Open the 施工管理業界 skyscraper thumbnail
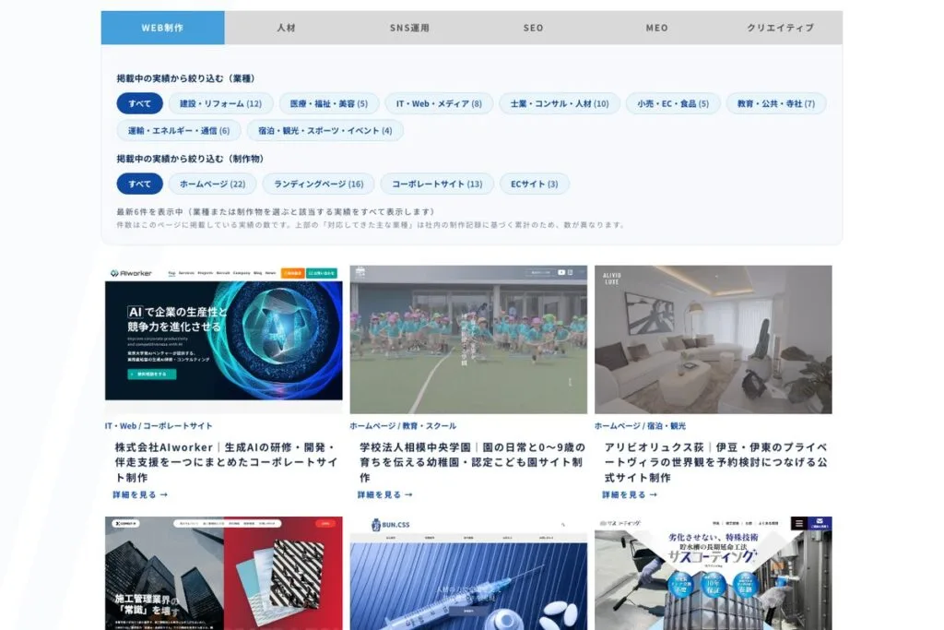This screenshot has width=944, height=630. tap(224, 573)
